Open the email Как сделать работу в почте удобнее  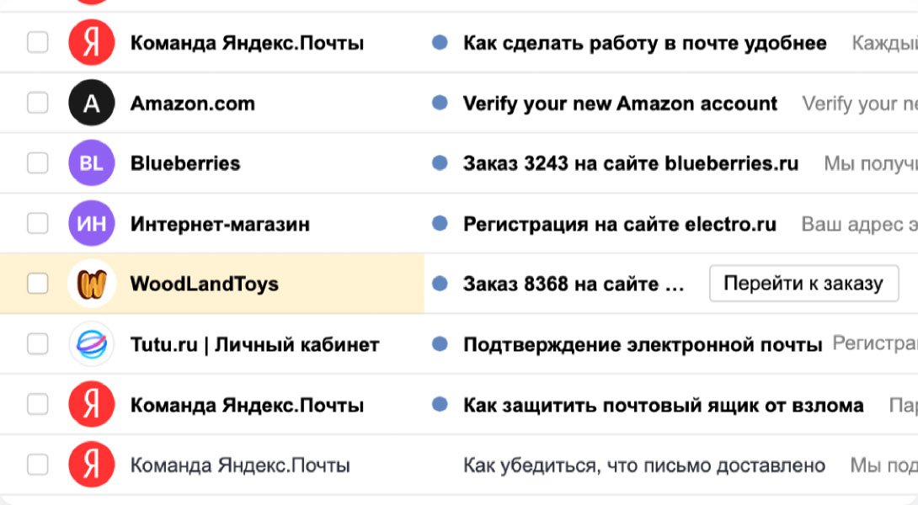point(643,42)
